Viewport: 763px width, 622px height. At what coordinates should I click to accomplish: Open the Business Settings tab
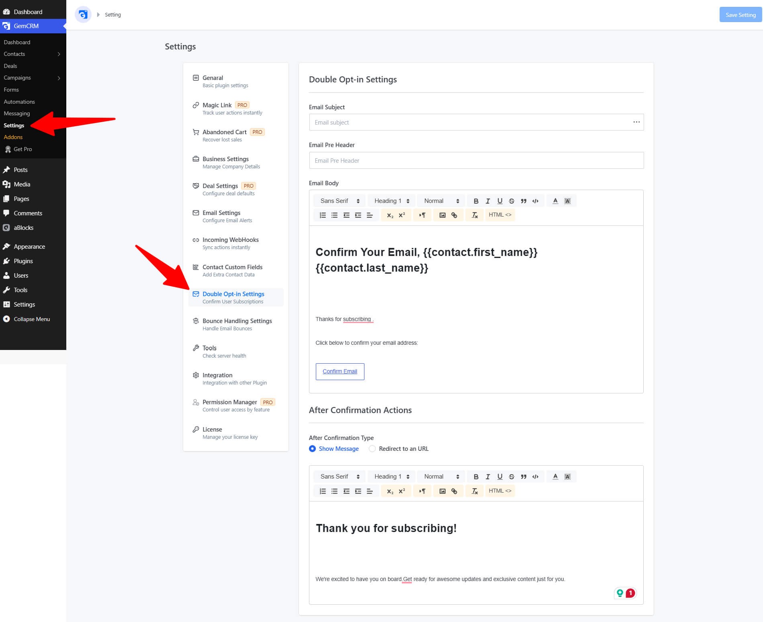pos(236,162)
